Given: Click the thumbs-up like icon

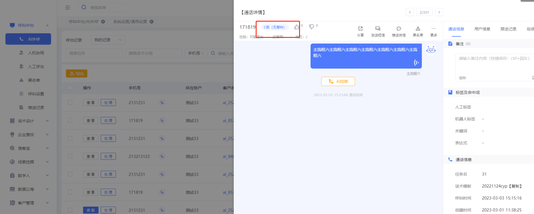Looking at the screenshot, I should click(x=296, y=27).
